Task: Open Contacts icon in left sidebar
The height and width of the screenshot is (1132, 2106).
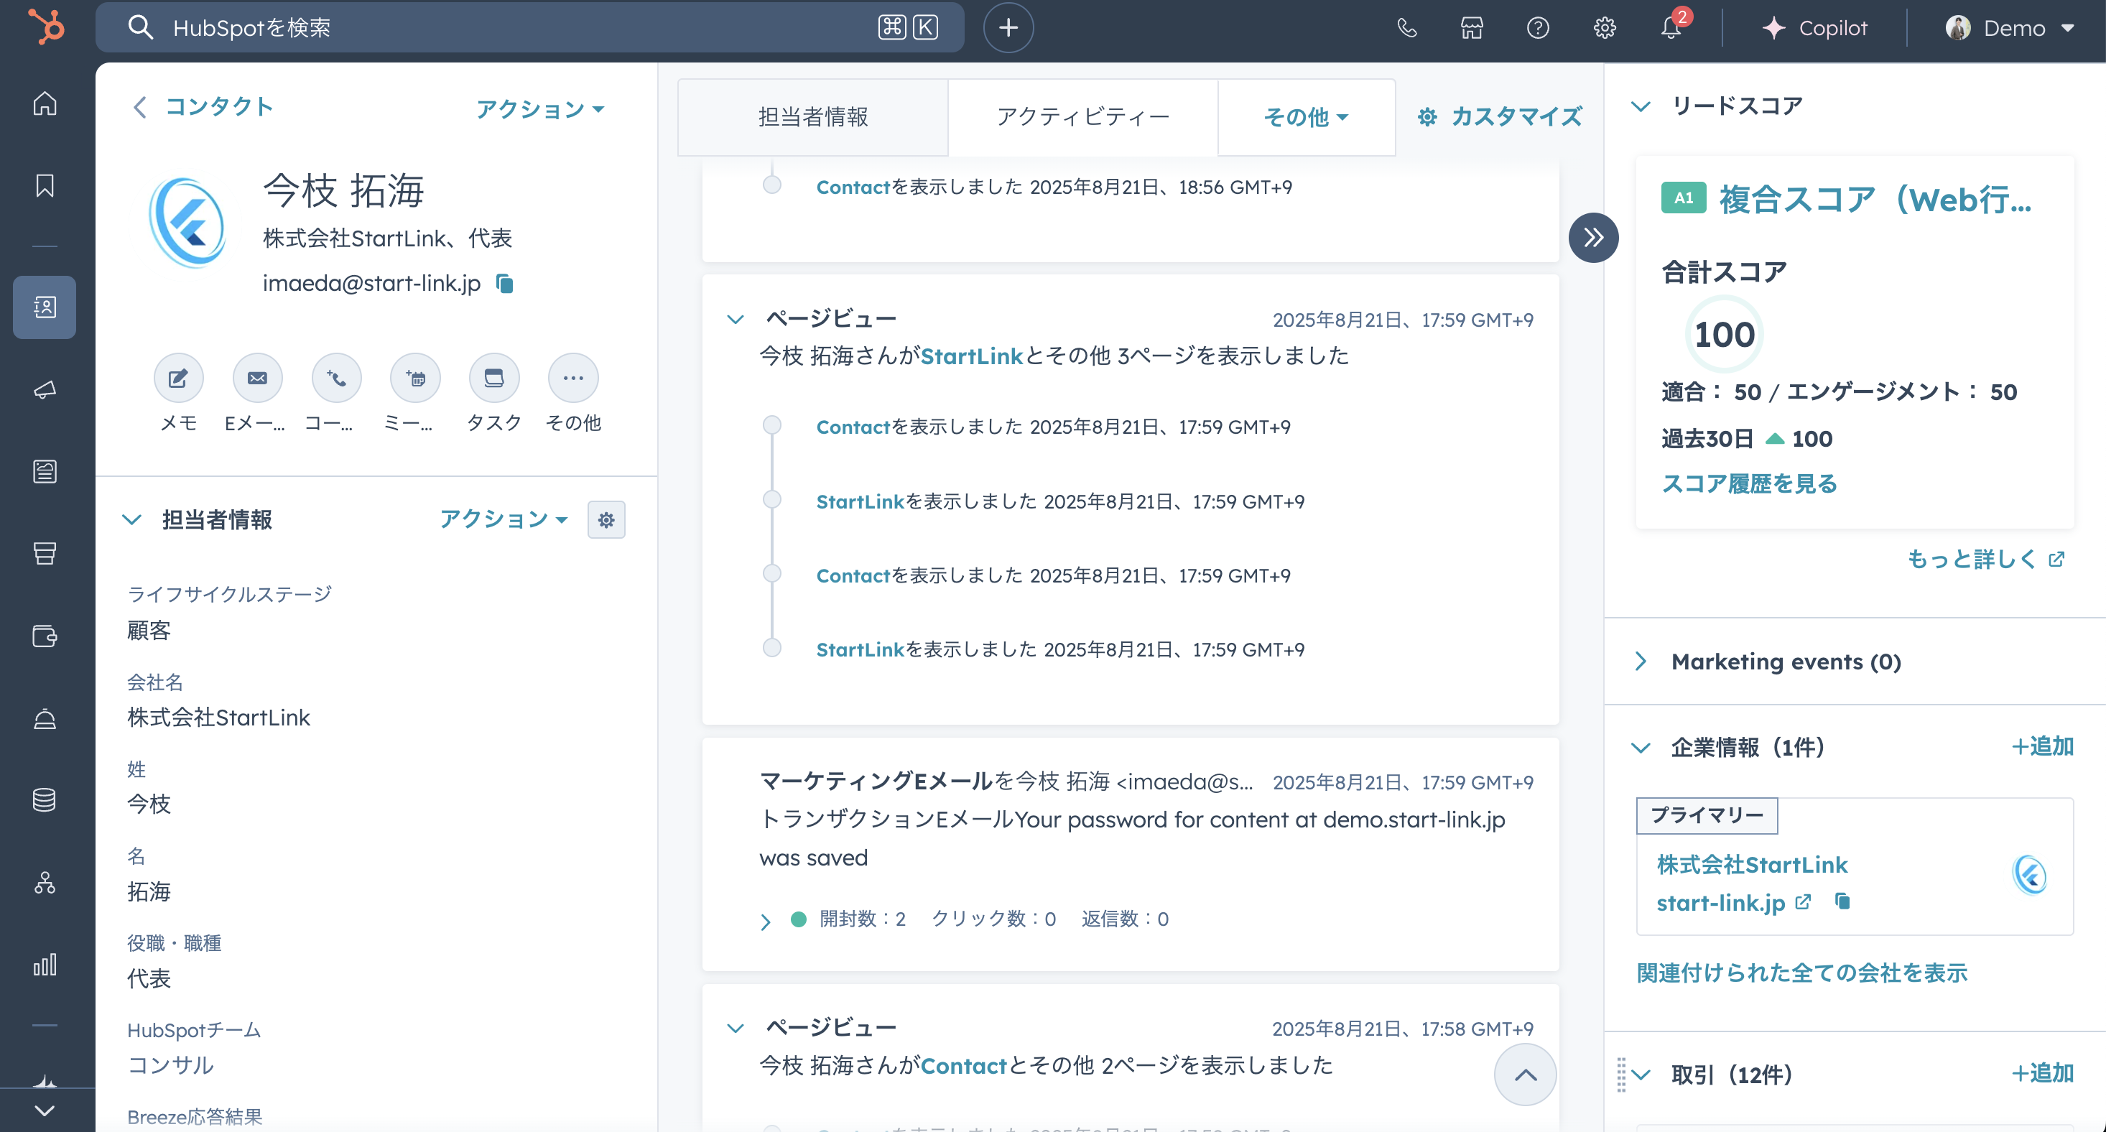Action: [x=45, y=307]
